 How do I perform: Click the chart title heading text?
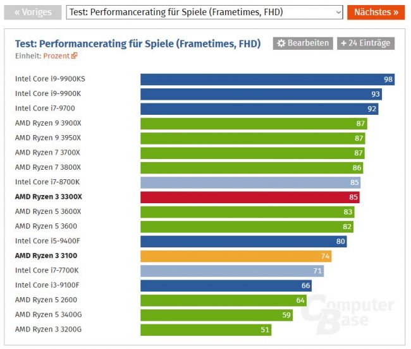click(x=138, y=44)
